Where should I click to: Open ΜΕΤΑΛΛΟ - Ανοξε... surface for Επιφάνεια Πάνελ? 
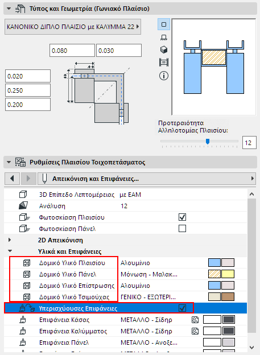149,342
